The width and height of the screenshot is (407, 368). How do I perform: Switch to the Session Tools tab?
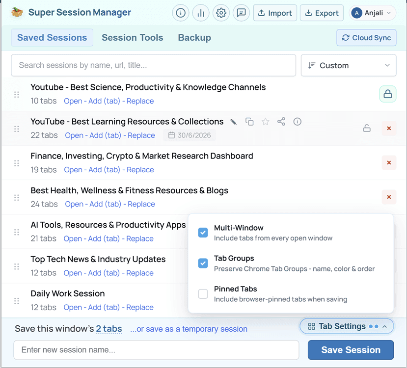(x=133, y=38)
